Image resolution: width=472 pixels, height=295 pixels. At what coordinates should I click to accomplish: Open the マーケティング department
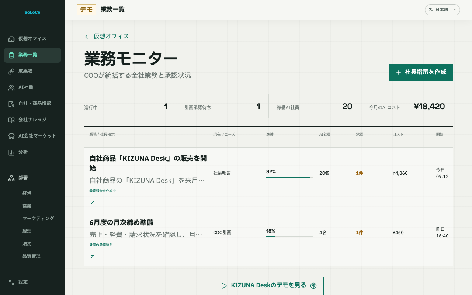point(38,218)
